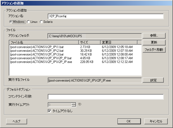Cancel with the キャンセル button
The height and width of the screenshot is (128, 173).
pos(156,121)
